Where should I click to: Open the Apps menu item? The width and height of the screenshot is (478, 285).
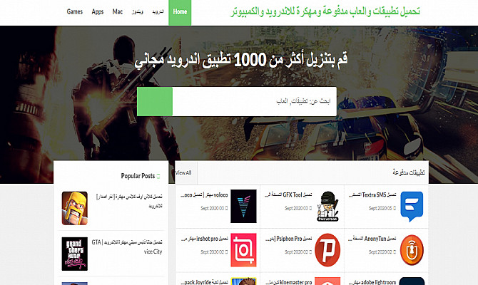(x=98, y=12)
